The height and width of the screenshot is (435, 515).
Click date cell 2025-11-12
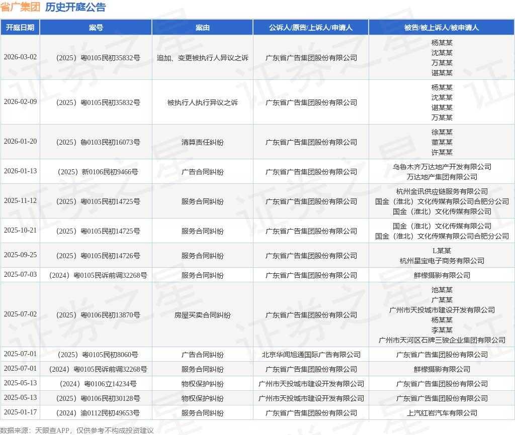click(20, 200)
